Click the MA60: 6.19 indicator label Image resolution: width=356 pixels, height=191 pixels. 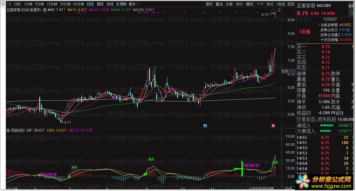pyautogui.click(x=120, y=10)
